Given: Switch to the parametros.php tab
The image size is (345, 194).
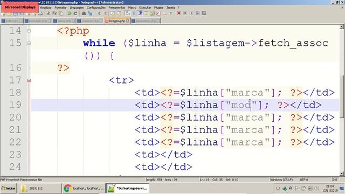Looking at the screenshot, I should point(146,21).
